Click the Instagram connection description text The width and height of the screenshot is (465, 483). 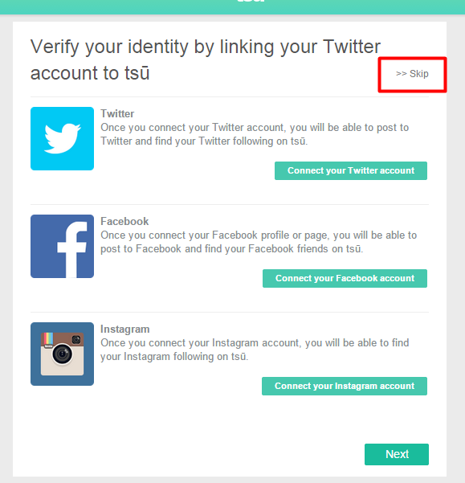255,350
